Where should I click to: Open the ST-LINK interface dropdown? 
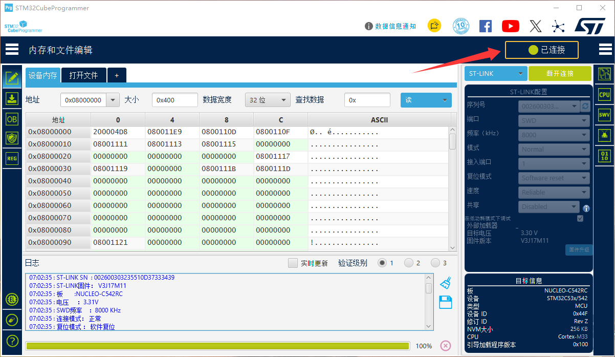coord(495,74)
